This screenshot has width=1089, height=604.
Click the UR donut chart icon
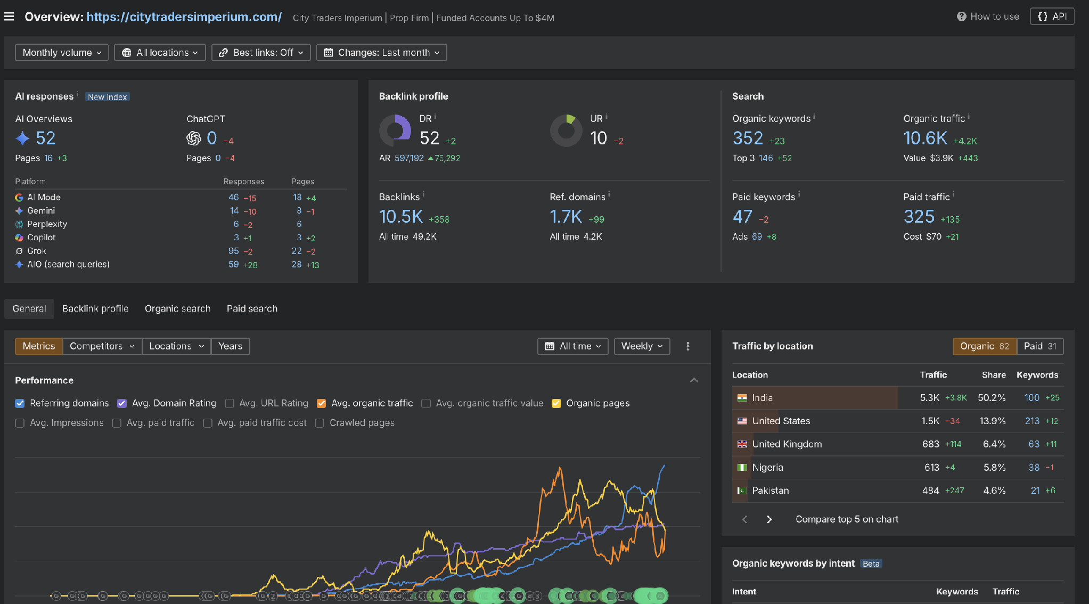pos(566,130)
